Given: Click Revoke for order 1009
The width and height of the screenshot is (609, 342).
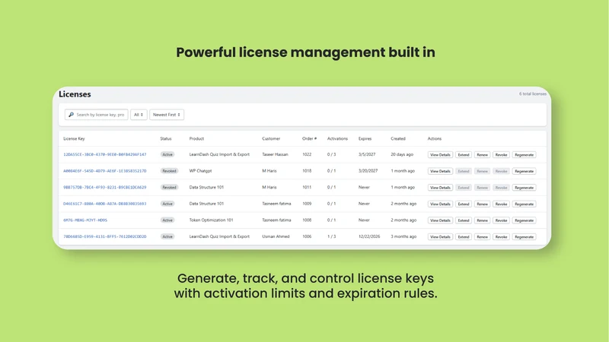Looking at the screenshot, I should pos(501,204).
